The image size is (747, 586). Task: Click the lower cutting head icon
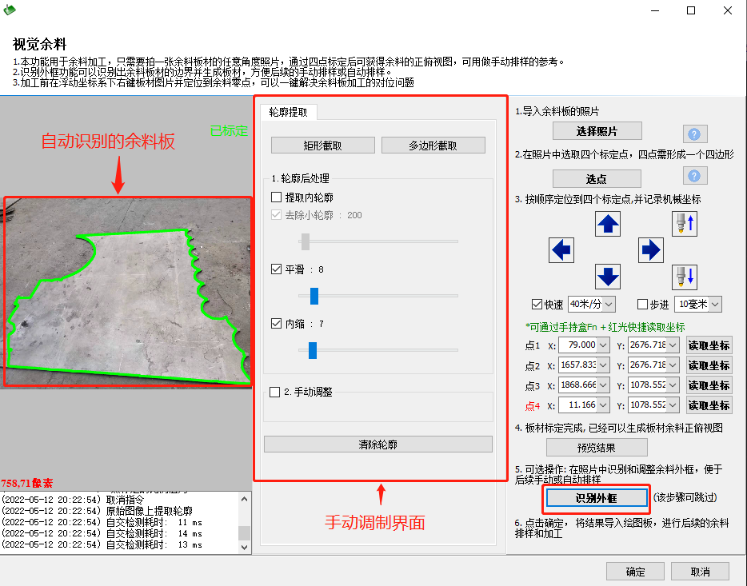click(684, 277)
